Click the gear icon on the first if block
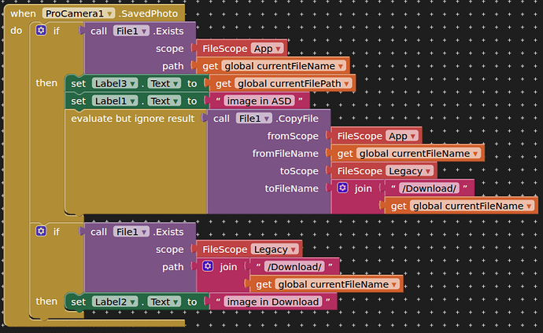This screenshot has width=543, height=333. 41,31
